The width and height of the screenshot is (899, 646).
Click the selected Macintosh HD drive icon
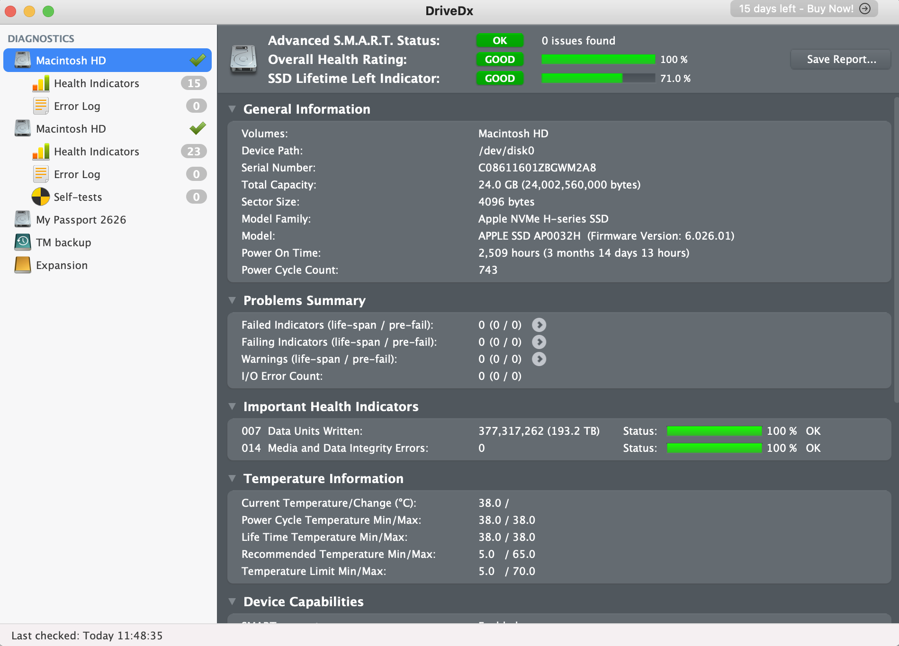pos(23,60)
